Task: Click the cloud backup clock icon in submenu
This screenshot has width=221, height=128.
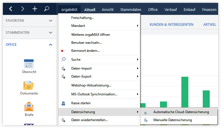Action: point(145,113)
